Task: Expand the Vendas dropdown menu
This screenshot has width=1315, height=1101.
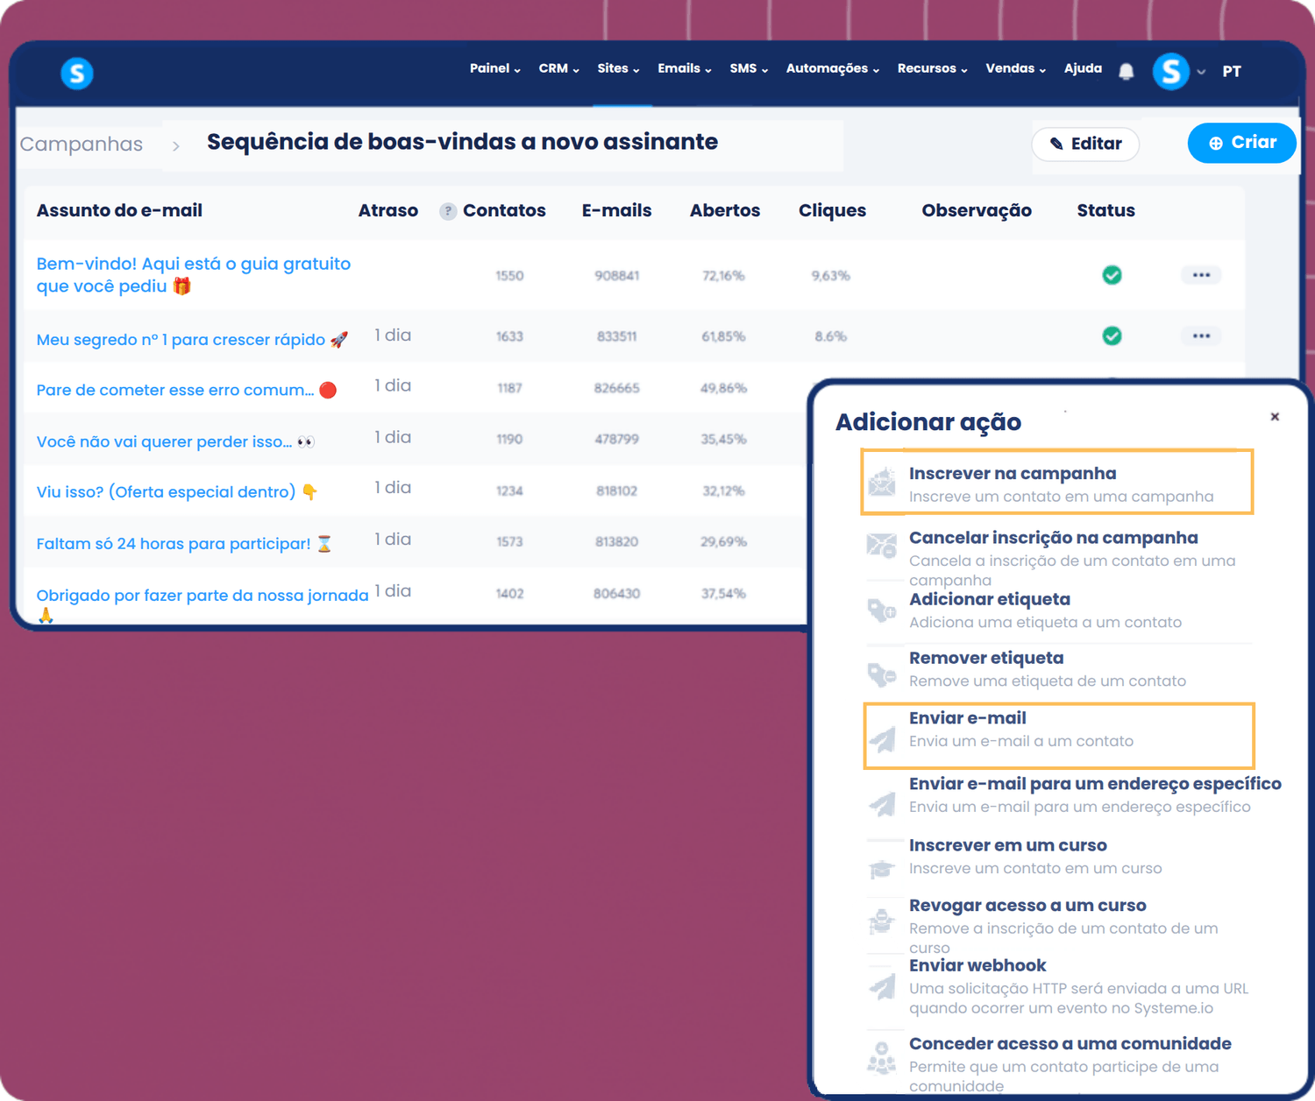Action: [1016, 68]
